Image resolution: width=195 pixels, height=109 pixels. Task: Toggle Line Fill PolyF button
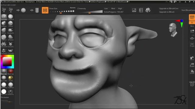[x=192, y=84]
